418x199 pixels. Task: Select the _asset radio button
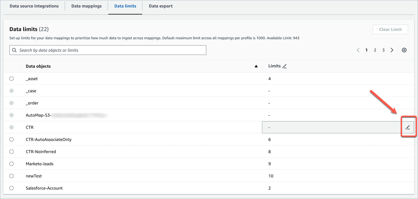12,79
